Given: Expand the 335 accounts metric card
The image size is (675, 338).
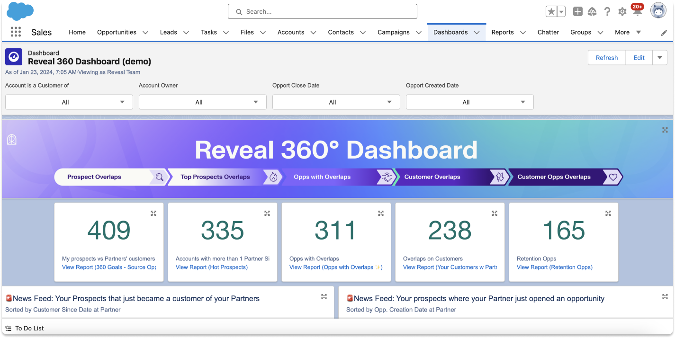Looking at the screenshot, I should (x=267, y=213).
